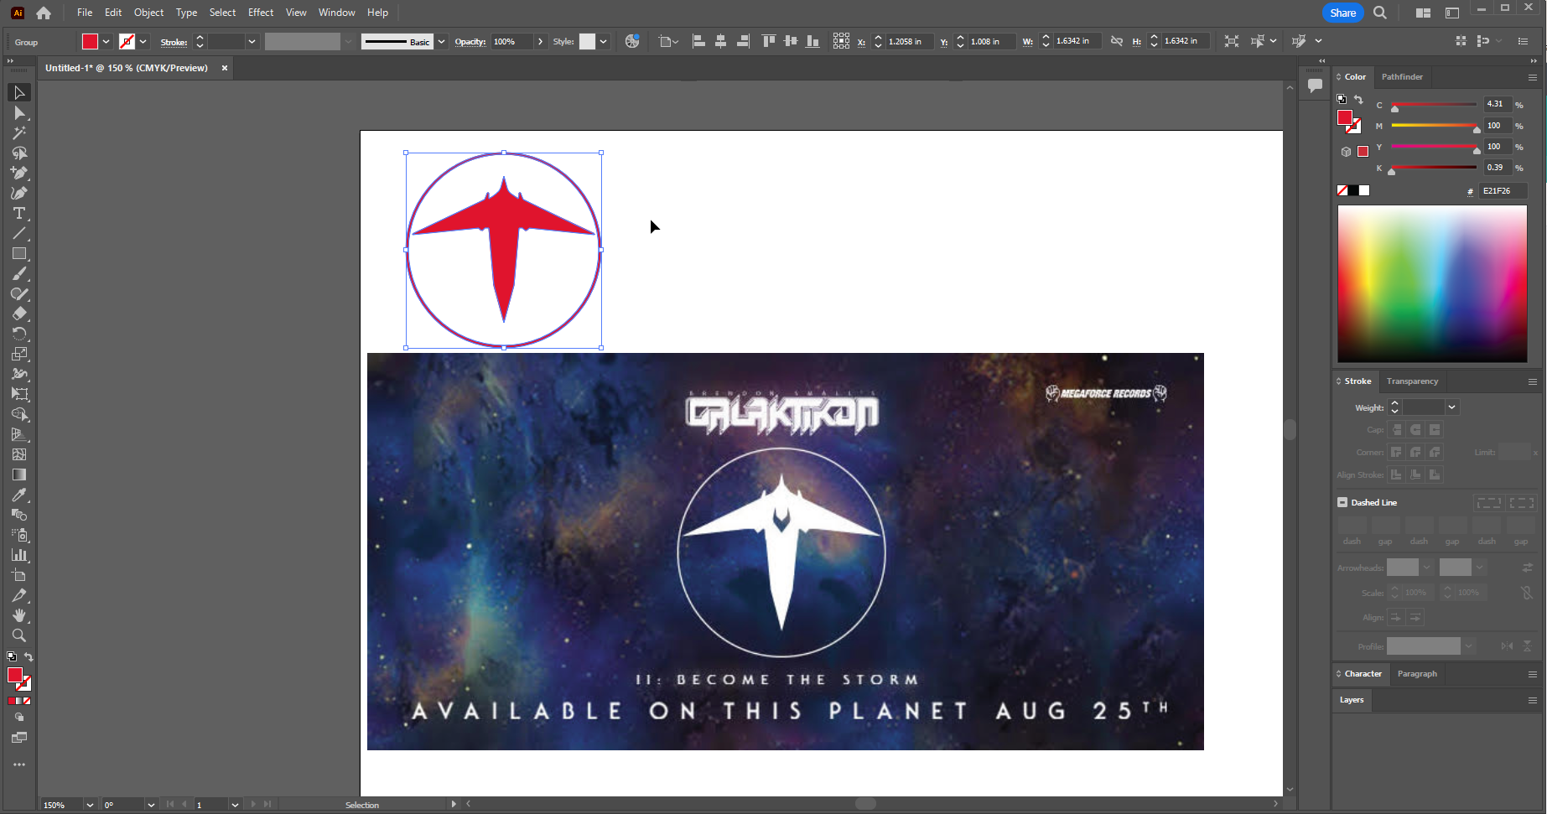This screenshot has height=814, width=1547.
Task: Select the Pen tool
Action: tap(19, 174)
